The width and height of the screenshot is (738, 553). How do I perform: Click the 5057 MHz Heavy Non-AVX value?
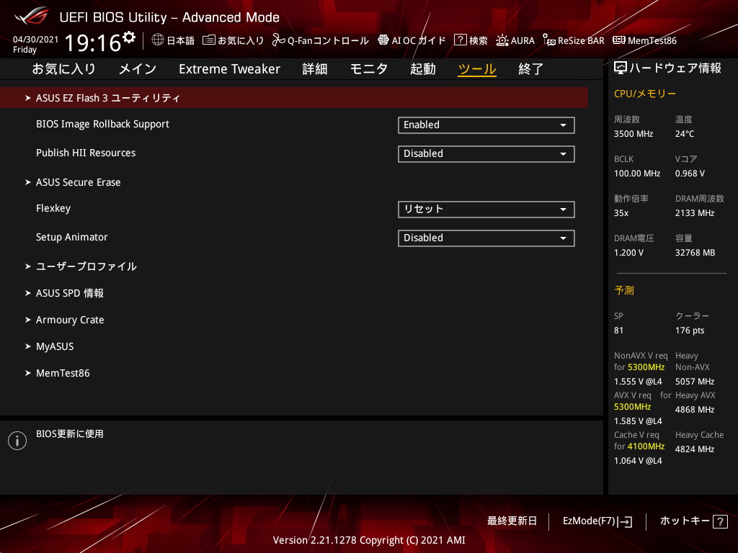pyautogui.click(x=695, y=382)
